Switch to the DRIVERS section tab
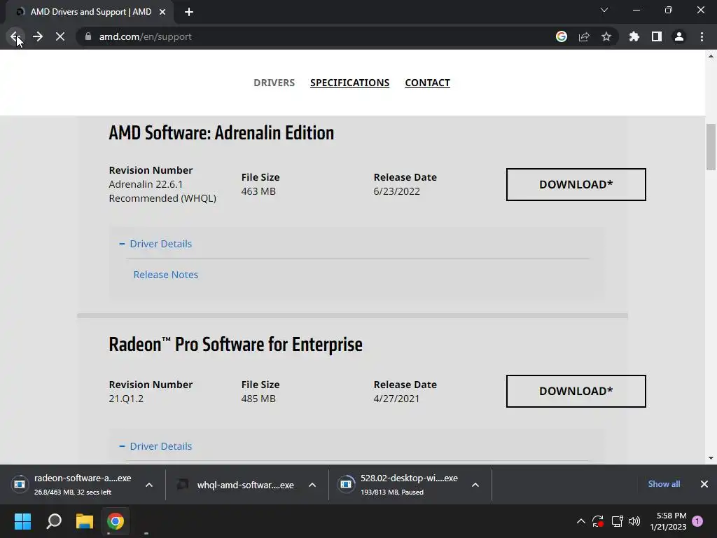Screen dimensions: 717x538 (x=274, y=83)
